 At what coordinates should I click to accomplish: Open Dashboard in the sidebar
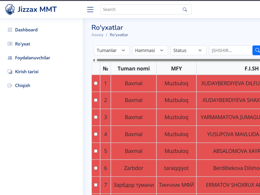pos(26,30)
